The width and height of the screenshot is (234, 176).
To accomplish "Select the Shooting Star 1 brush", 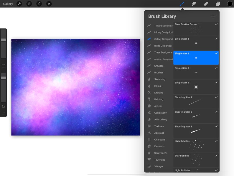I will (196, 101).
